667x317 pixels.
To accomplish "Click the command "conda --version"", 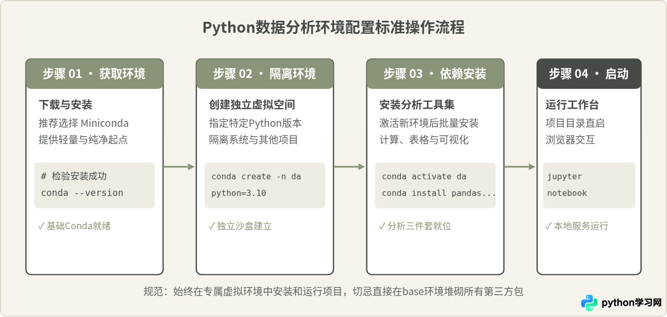I will tap(82, 193).
